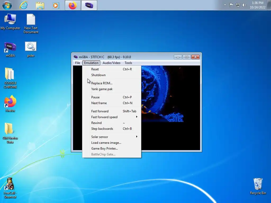The image size is (271, 203).
Task: Select Load camera image... entry
Action: [x=112, y=143]
